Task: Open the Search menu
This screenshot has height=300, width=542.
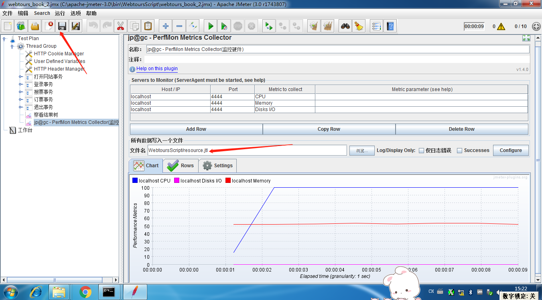Action: pyautogui.click(x=42, y=13)
